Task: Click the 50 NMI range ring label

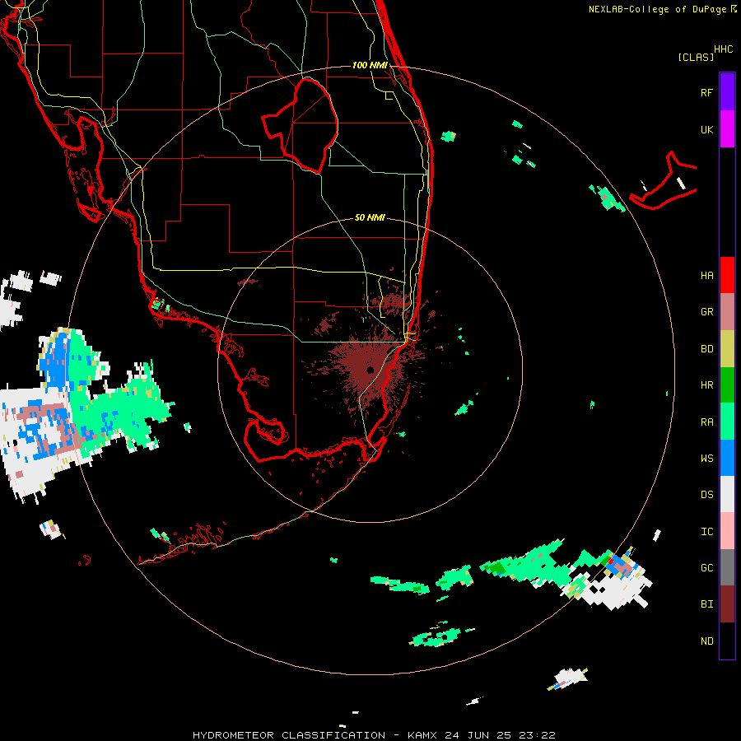Action: tap(370, 217)
